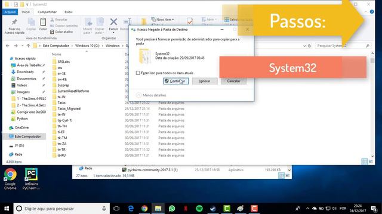Click the Ignorar button

pos(205,81)
